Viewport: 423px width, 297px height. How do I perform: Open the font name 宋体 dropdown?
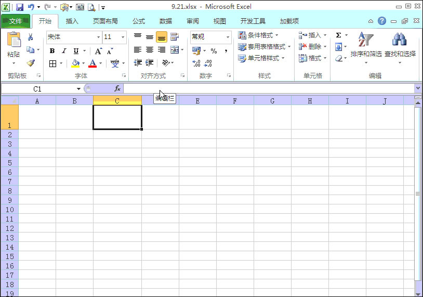pos(98,37)
